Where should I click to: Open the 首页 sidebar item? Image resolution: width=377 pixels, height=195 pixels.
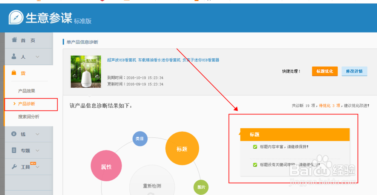29,40
